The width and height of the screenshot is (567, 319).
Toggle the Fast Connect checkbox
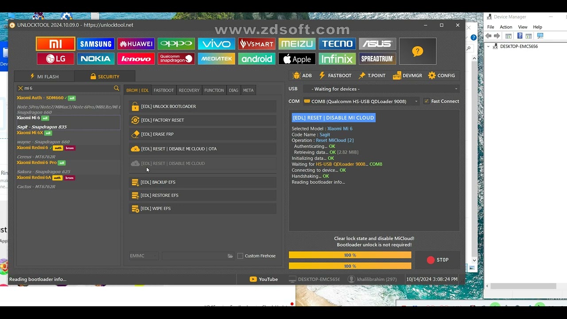(x=427, y=101)
